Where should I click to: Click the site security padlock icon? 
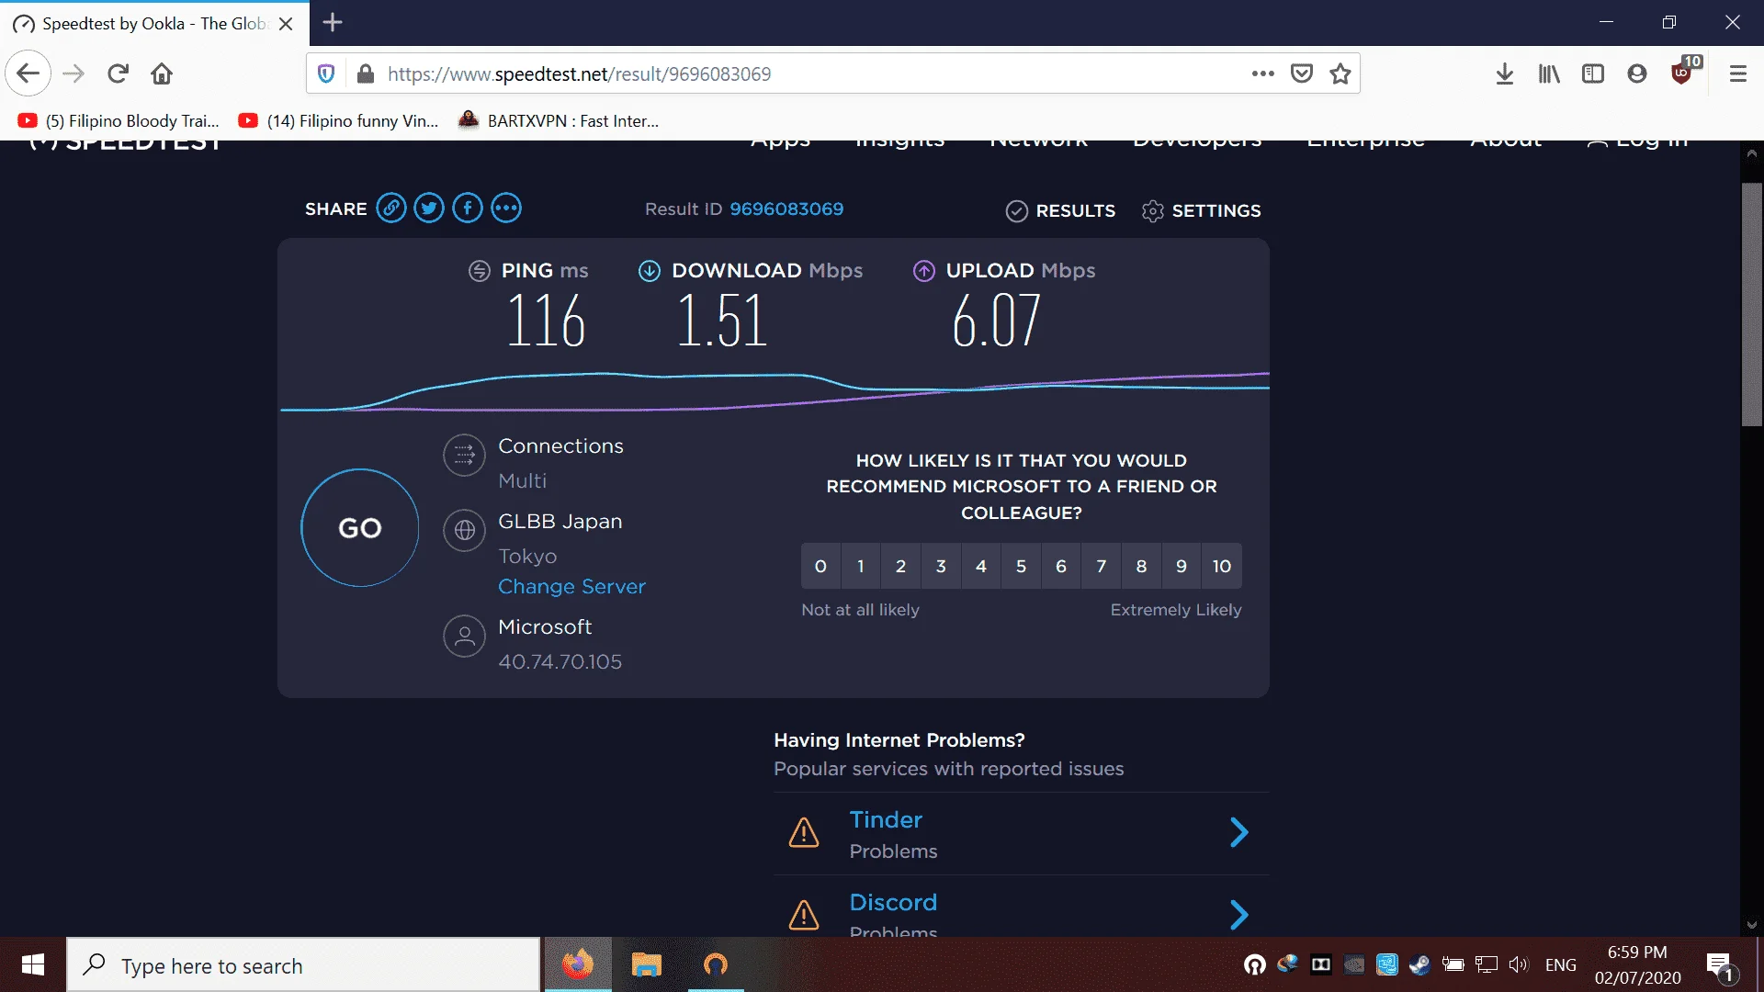(366, 73)
